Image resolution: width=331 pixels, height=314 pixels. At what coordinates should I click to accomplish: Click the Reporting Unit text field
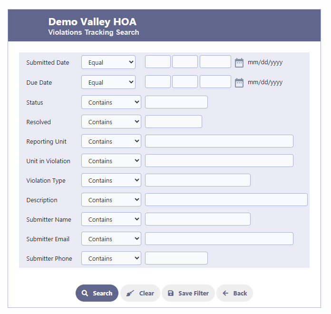tap(219, 141)
